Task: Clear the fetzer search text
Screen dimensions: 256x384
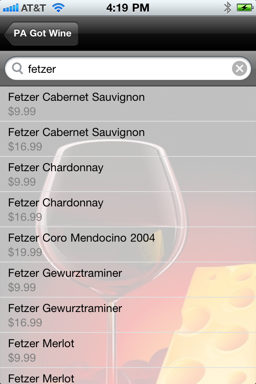Action: click(239, 68)
